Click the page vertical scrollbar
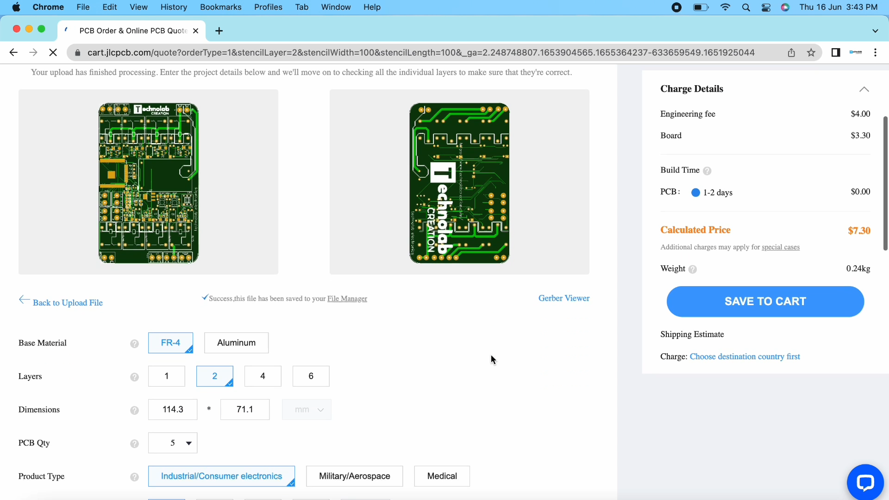Screen dimensions: 889x500 pos(885,183)
